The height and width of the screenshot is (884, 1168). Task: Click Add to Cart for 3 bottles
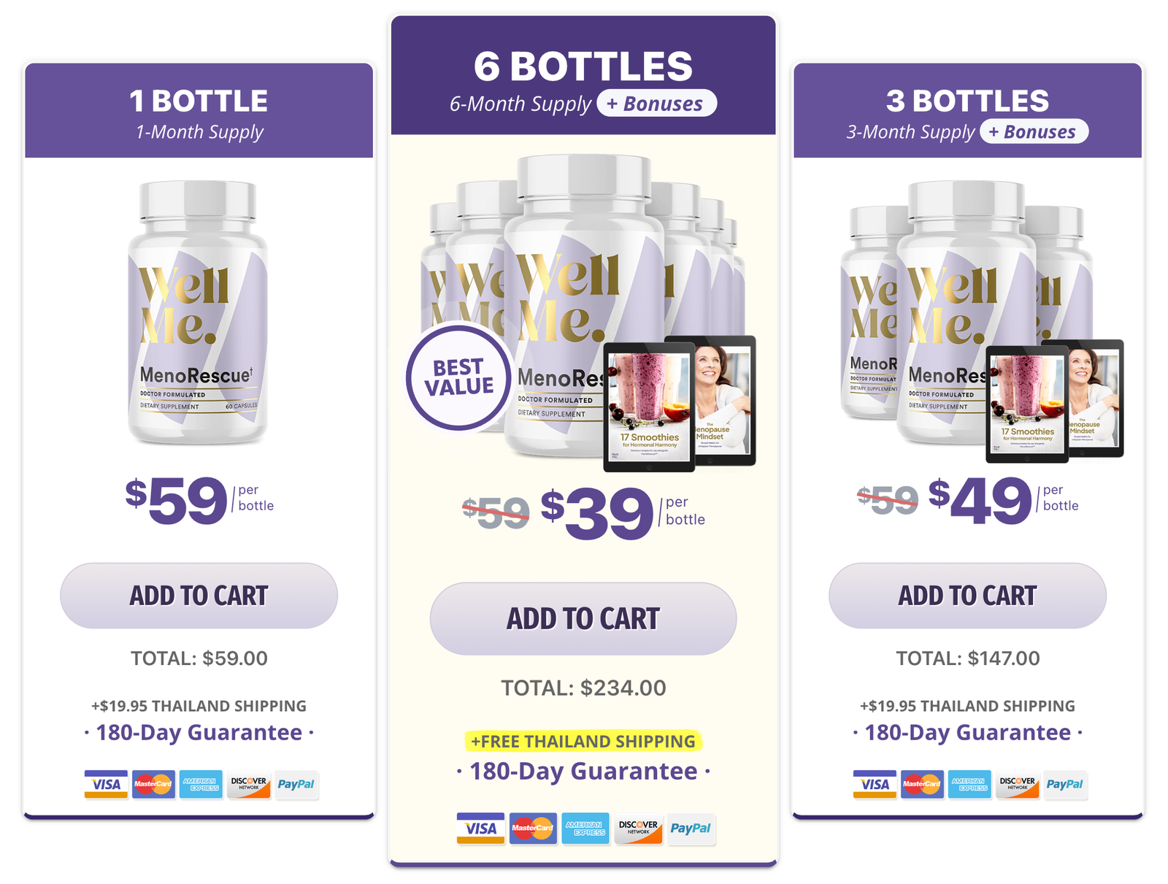[x=967, y=596]
